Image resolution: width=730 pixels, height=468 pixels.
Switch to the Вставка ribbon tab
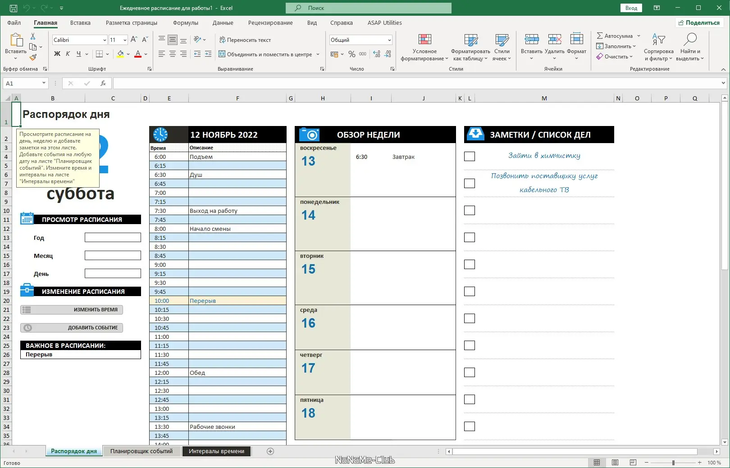tap(80, 23)
